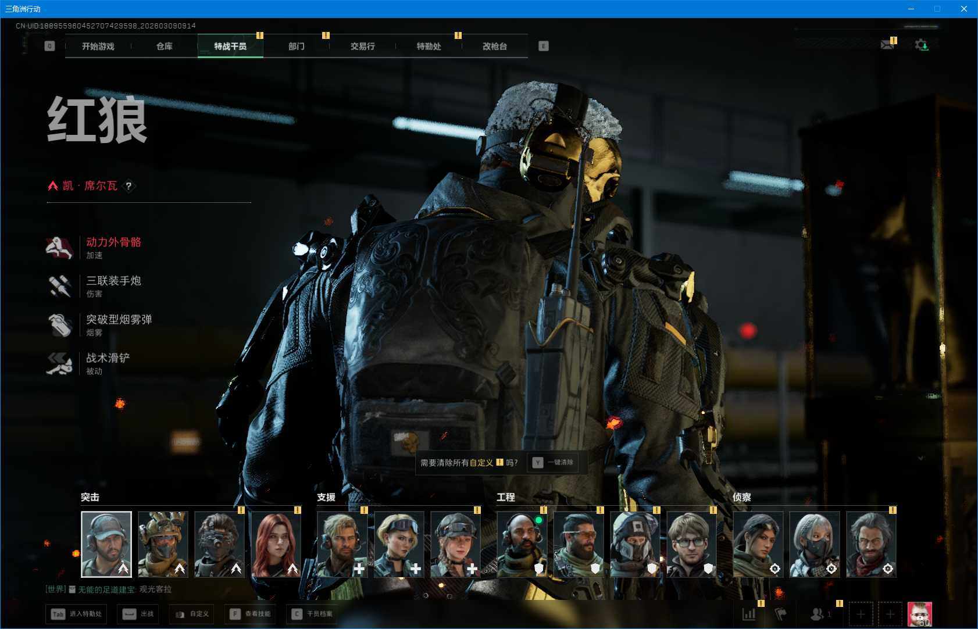Click the 支援 class heading

[x=326, y=497]
